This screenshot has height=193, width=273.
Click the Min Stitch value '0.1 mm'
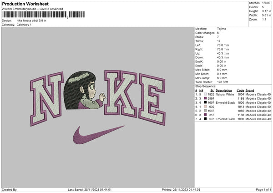222,74
